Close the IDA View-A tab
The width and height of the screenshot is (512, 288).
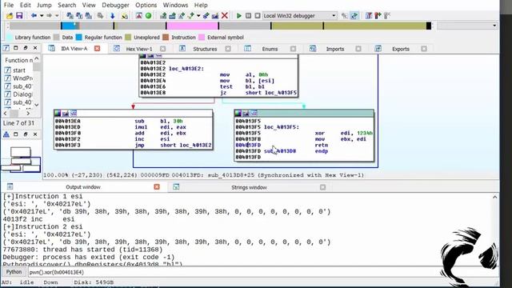[x=97, y=48]
